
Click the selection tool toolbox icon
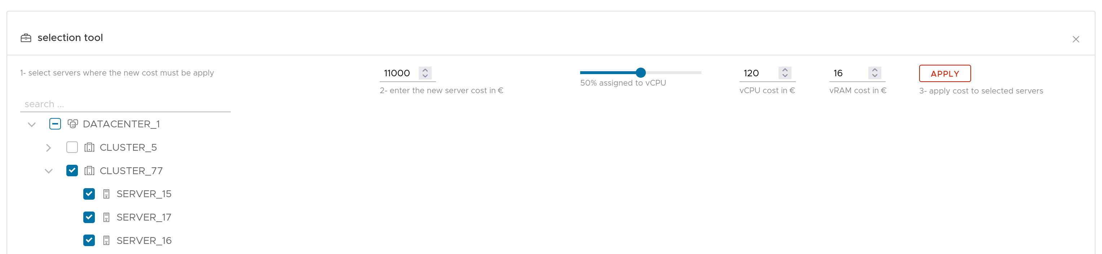pyautogui.click(x=26, y=38)
